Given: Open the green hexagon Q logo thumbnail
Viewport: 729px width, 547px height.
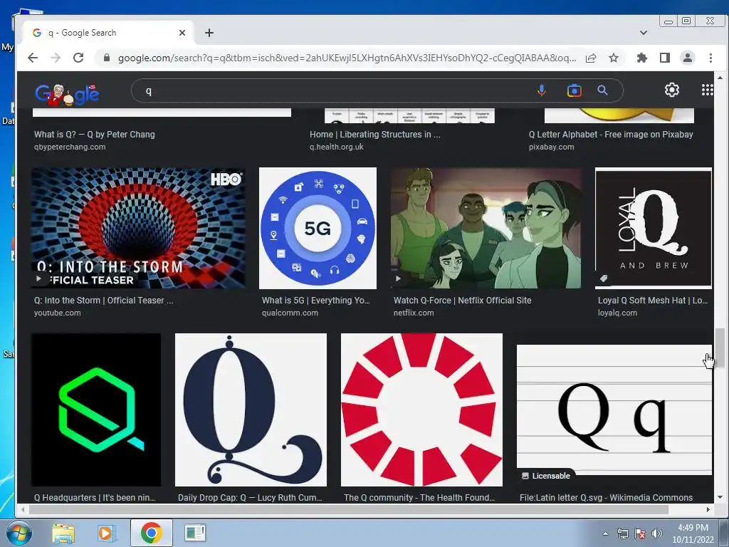Looking at the screenshot, I should pyautogui.click(x=96, y=410).
